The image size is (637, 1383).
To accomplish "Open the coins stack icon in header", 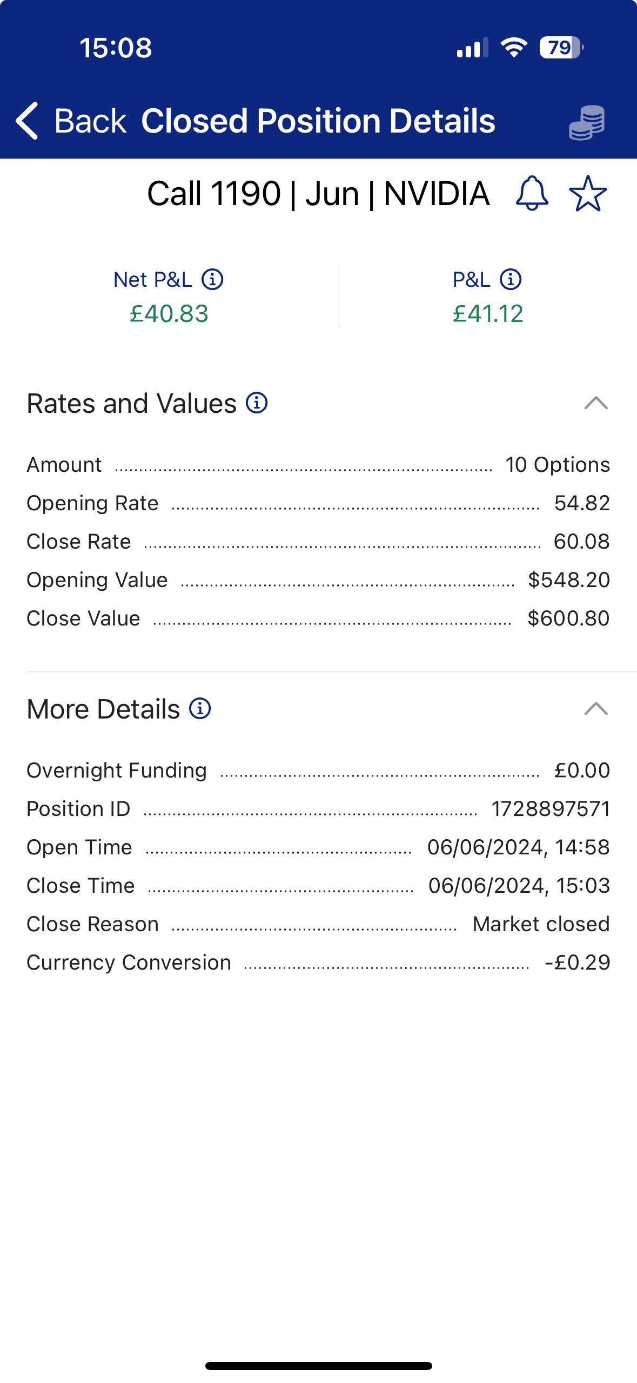I will pyautogui.click(x=587, y=122).
